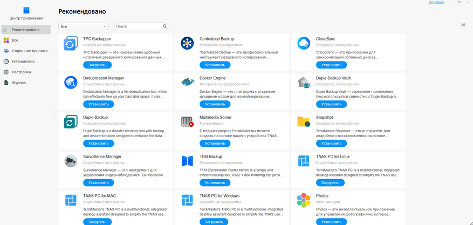Image resolution: width=473 pixels, height=225 pixels.
Task: Install Centralized Backup with Установить
Action: click(215, 65)
